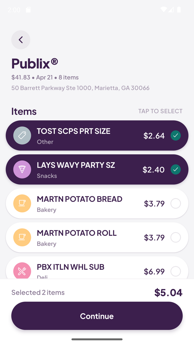Tap the $5.04 selected total amount
194x345 pixels.
pyautogui.click(x=168, y=292)
